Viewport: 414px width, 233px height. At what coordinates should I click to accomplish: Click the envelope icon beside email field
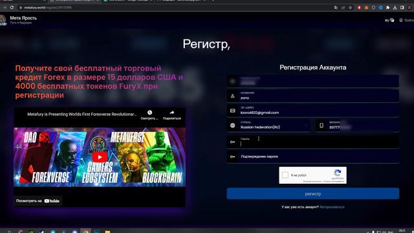click(233, 111)
